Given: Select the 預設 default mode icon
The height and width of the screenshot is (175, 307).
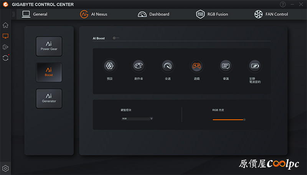Looking at the screenshot, I should tap(110, 66).
